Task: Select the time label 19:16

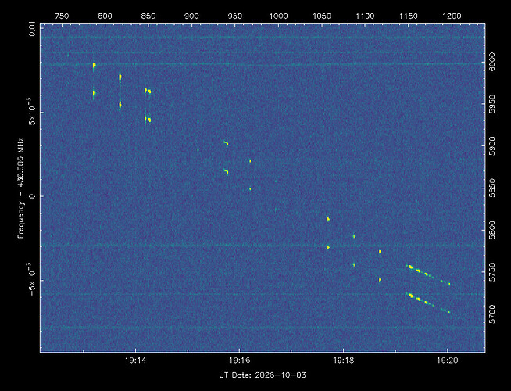Action: [240, 361]
